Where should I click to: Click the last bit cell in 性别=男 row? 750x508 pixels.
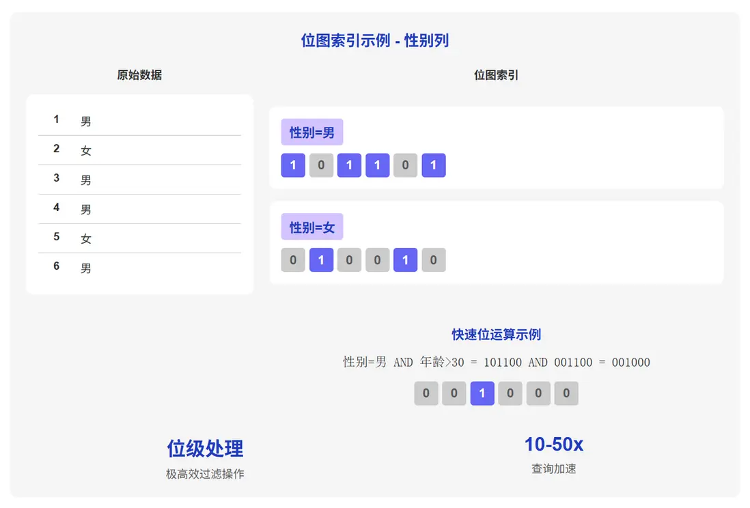tap(434, 165)
